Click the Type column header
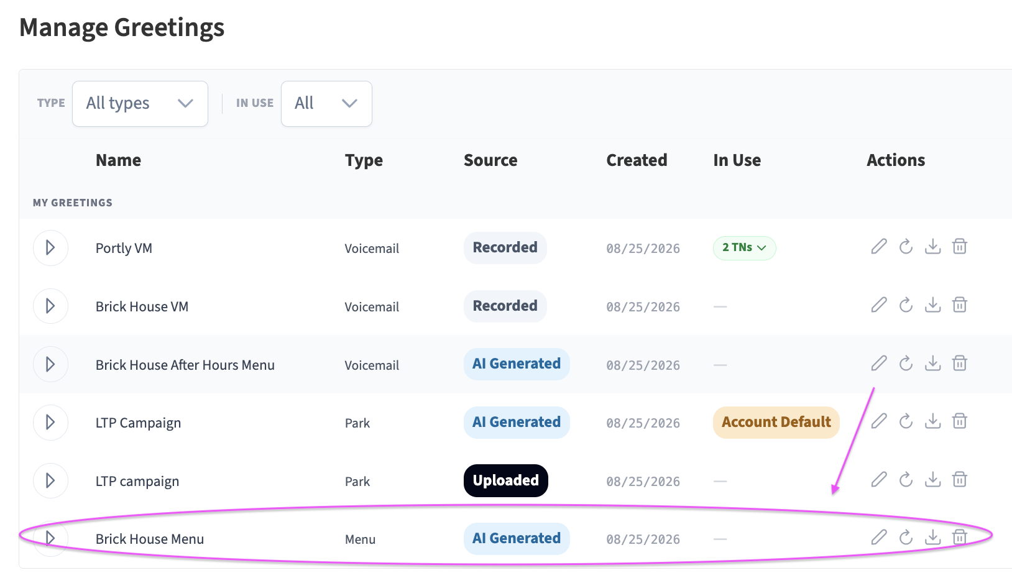The height and width of the screenshot is (573, 1012). [x=364, y=160]
